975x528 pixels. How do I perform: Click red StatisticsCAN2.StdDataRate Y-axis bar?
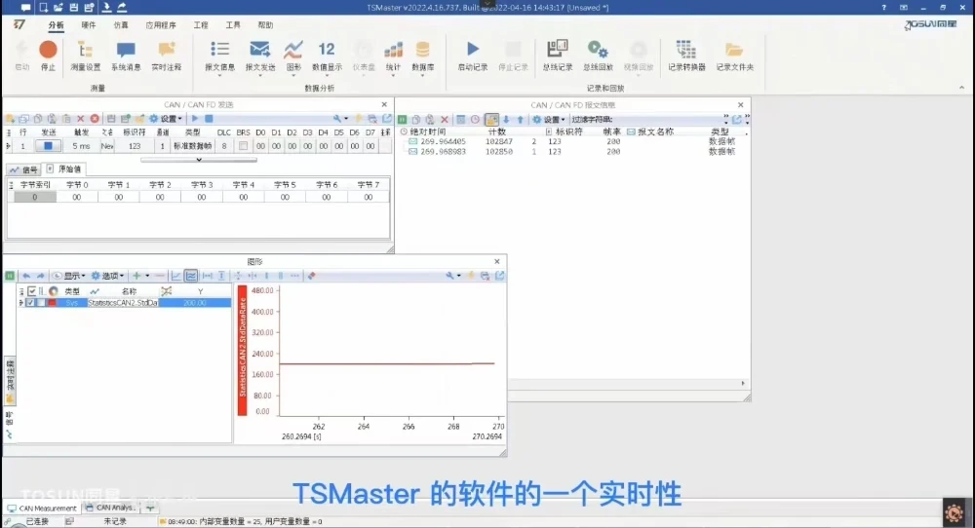(243, 351)
